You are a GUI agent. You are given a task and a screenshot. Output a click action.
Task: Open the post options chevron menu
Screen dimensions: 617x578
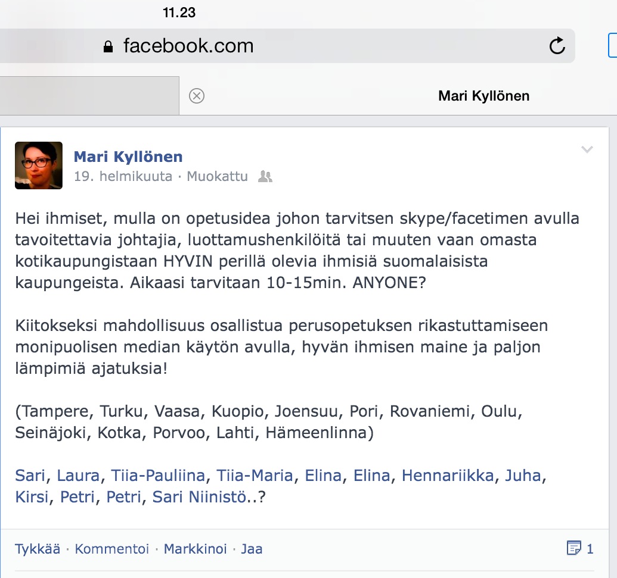click(587, 149)
